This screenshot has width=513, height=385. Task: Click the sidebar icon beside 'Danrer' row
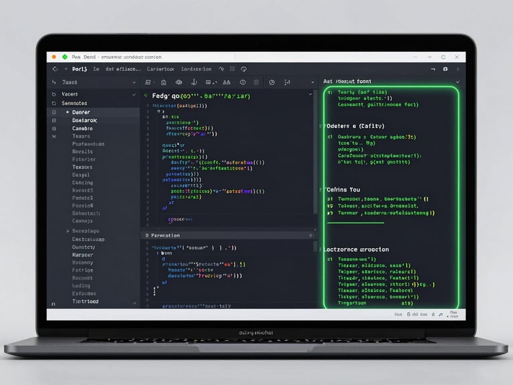(54, 112)
